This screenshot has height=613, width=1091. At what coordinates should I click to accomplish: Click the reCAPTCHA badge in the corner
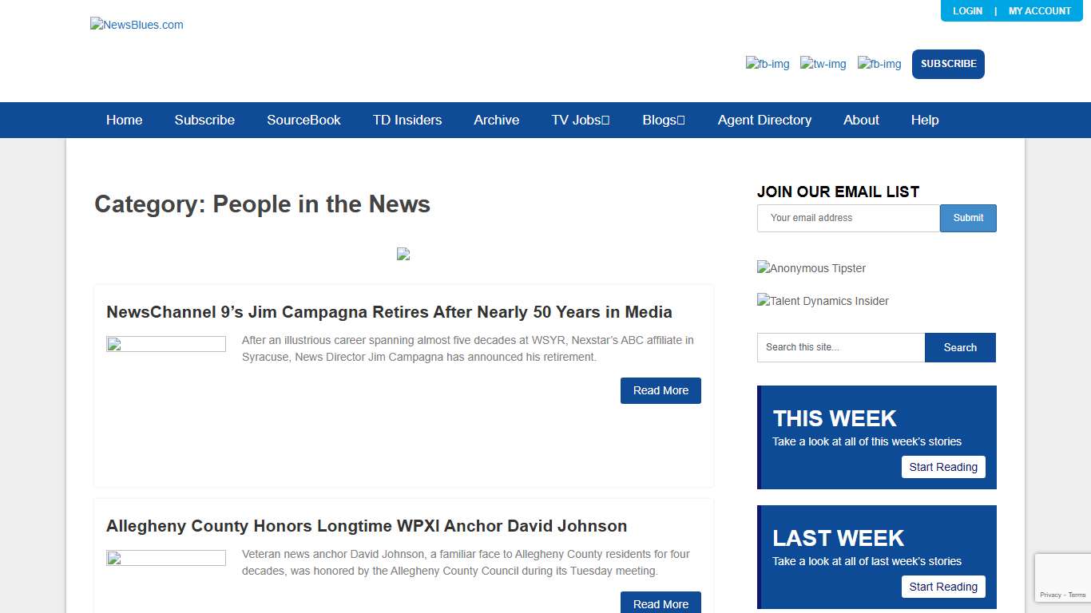tap(1062, 577)
